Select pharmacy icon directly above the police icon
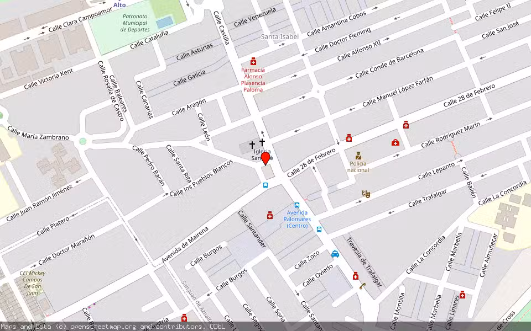The image size is (531, 331). click(x=349, y=138)
